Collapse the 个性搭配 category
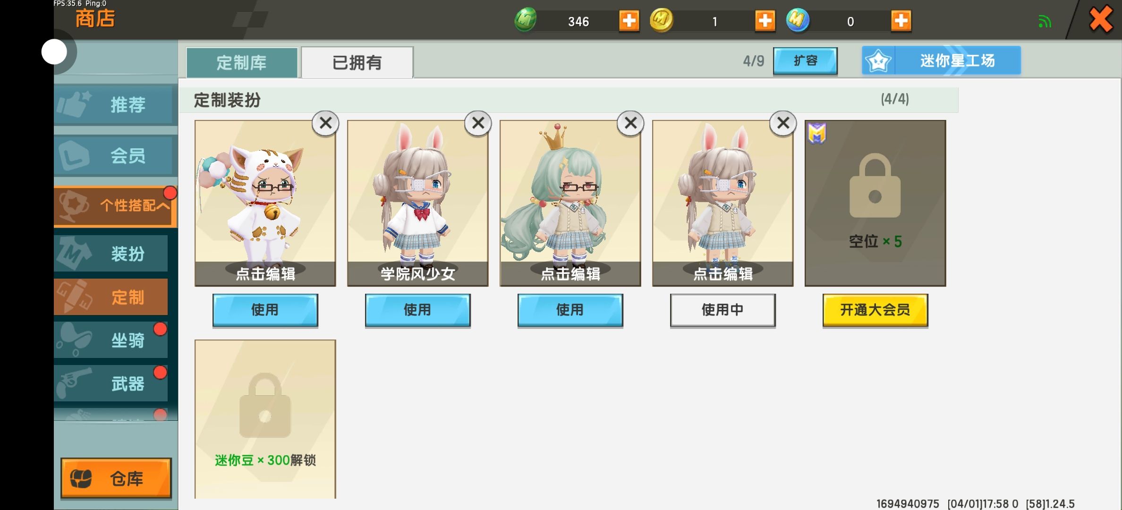 (116, 206)
